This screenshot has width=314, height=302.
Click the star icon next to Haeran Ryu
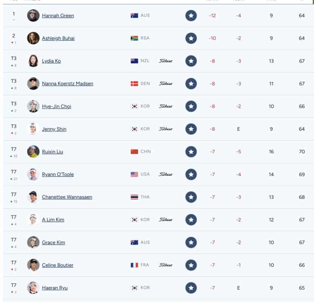point(191,288)
